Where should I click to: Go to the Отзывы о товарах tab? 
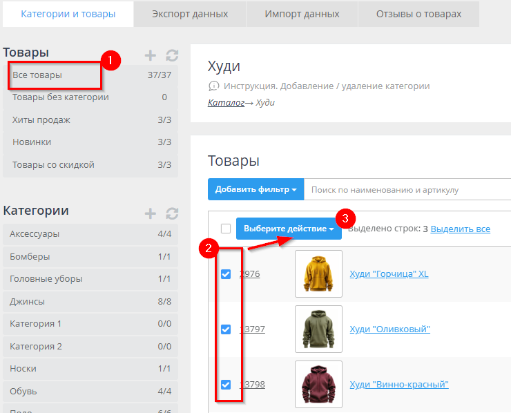coord(418,14)
